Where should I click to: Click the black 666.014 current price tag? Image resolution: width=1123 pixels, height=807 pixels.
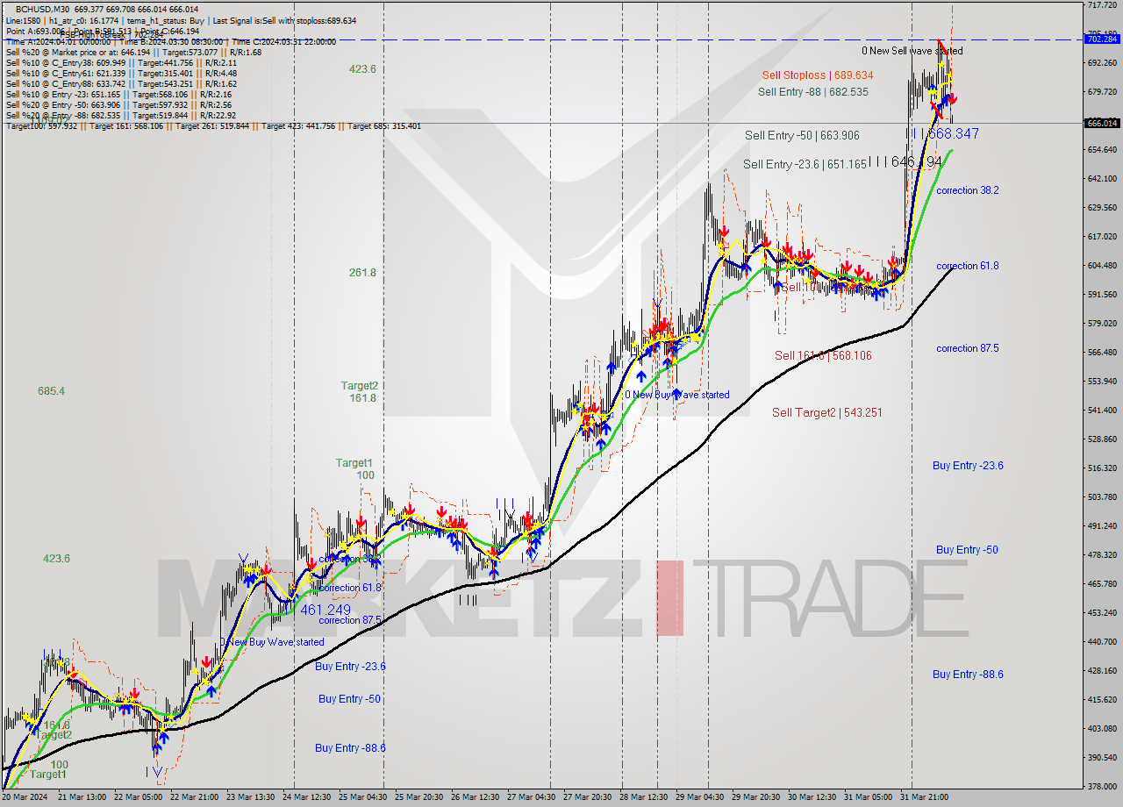1102,123
